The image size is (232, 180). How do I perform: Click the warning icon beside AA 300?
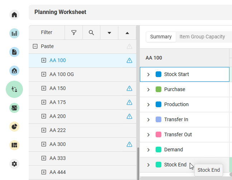[x=129, y=145]
